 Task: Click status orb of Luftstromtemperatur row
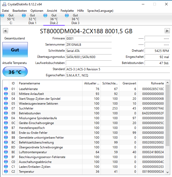click(x=6, y=152)
